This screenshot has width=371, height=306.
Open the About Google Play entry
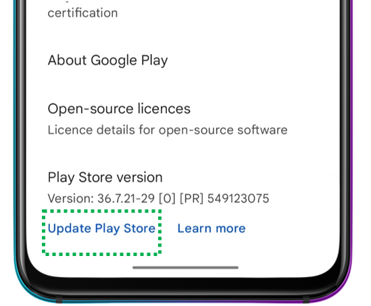point(107,61)
